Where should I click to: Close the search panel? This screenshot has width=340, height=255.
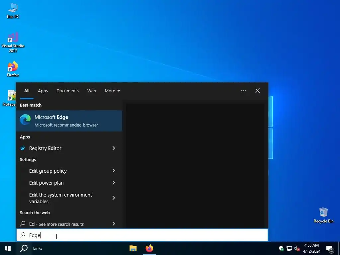(258, 91)
